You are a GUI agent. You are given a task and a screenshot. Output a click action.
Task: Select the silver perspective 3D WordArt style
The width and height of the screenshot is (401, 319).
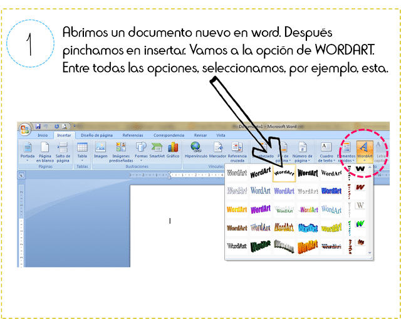pyautogui.click(x=284, y=246)
